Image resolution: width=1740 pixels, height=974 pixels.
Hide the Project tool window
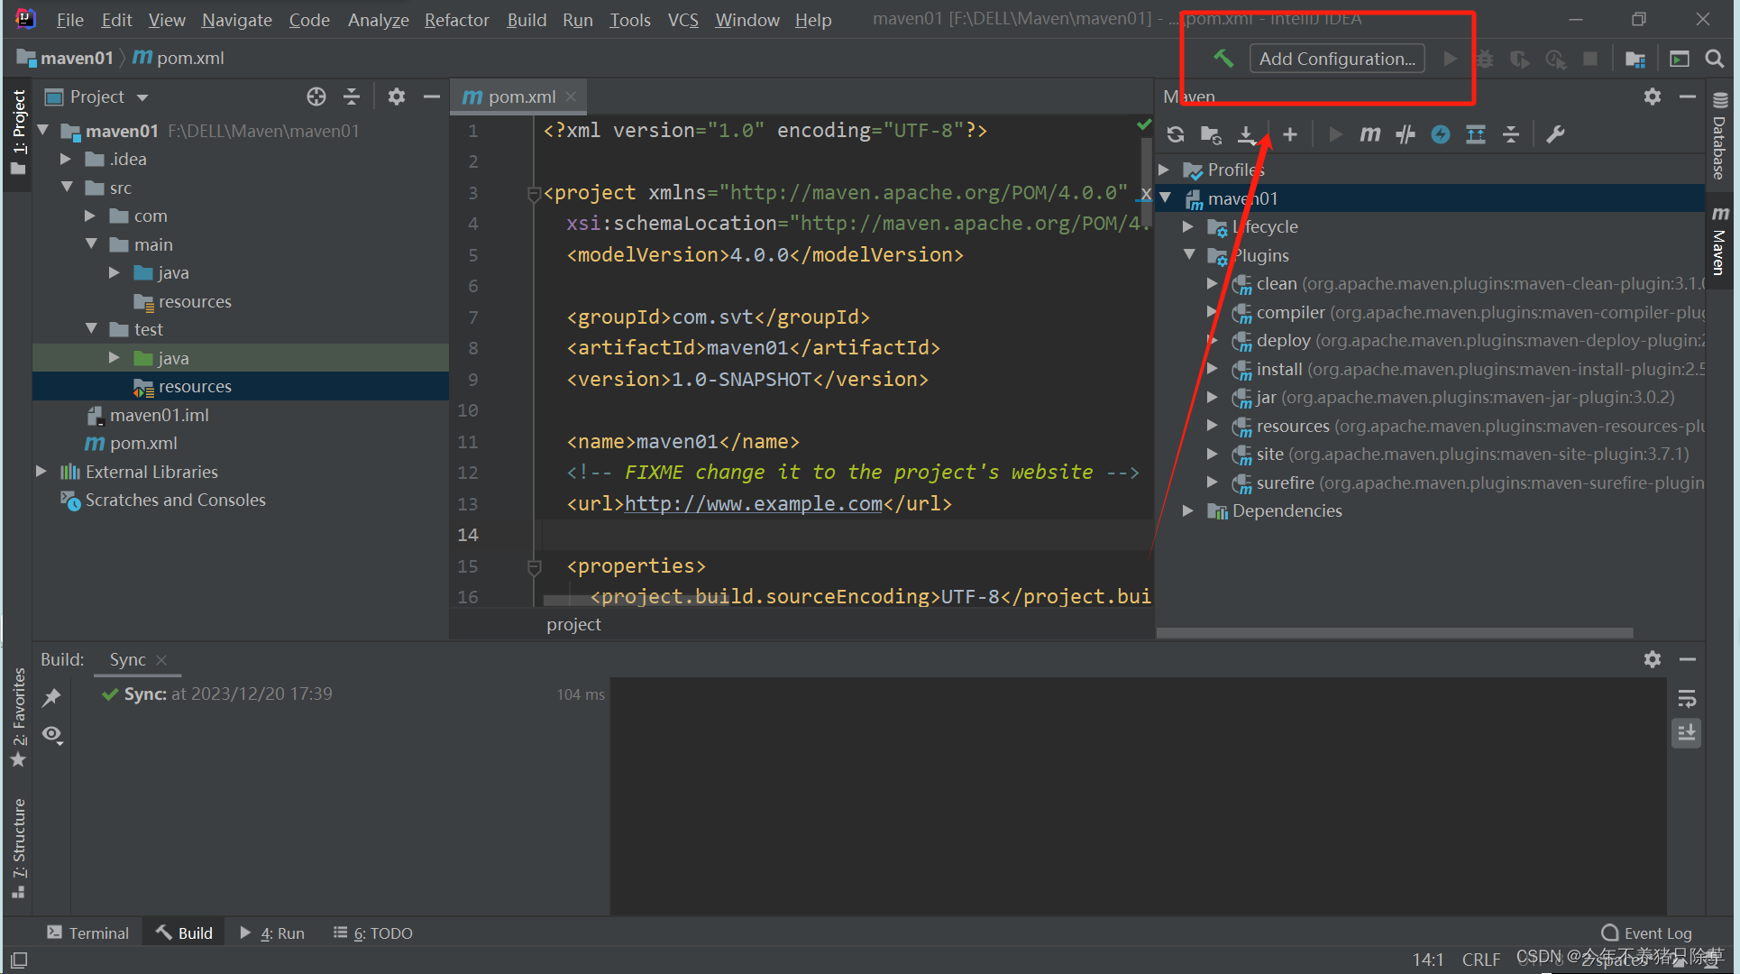pyautogui.click(x=432, y=96)
